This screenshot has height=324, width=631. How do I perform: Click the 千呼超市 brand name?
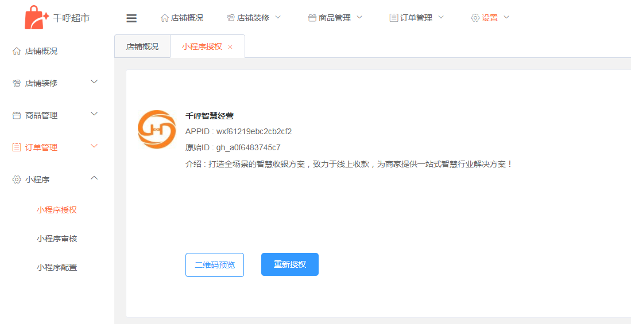click(x=71, y=18)
